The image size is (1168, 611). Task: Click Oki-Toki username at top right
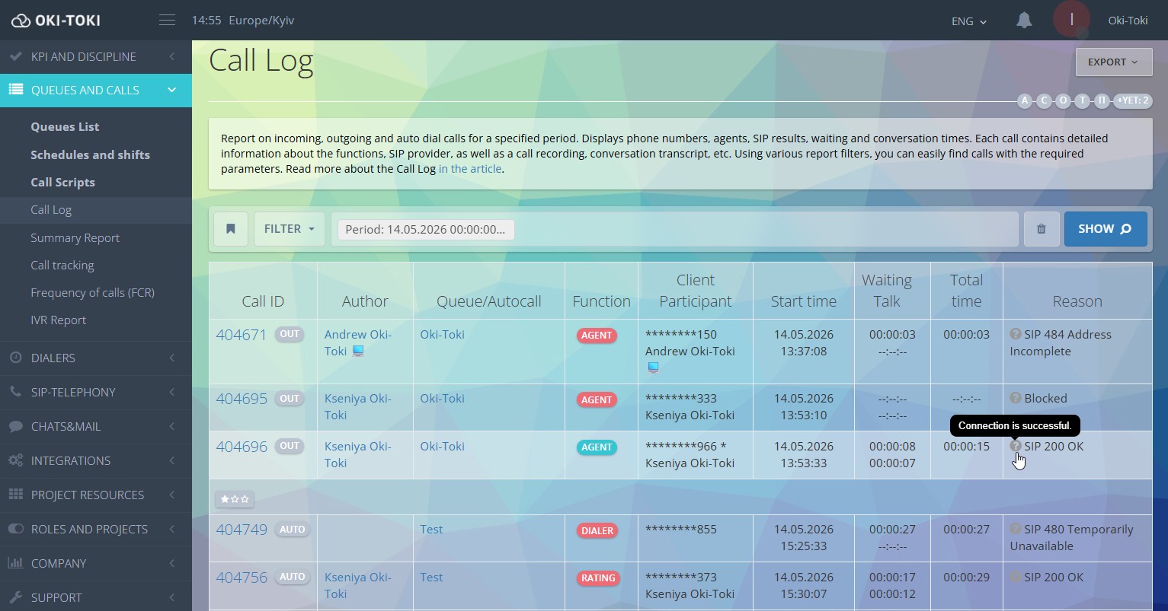tap(1128, 21)
